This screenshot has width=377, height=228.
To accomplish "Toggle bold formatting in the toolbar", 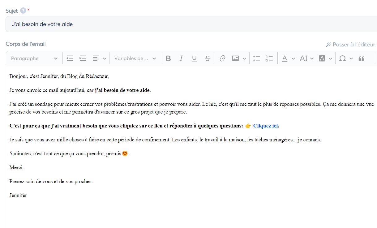I will coord(168,58).
